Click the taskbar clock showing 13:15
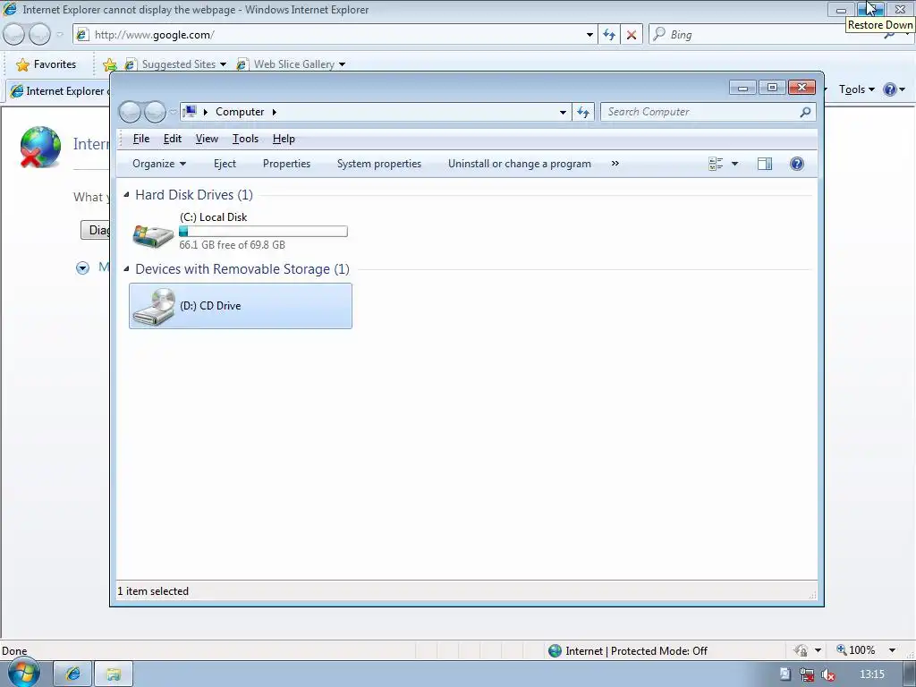This screenshot has width=916, height=687. (x=871, y=674)
